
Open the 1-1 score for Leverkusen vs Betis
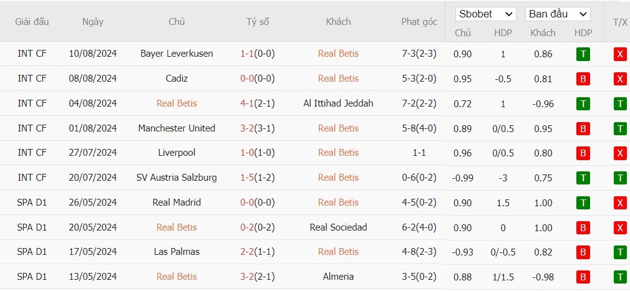(x=247, y=54)
